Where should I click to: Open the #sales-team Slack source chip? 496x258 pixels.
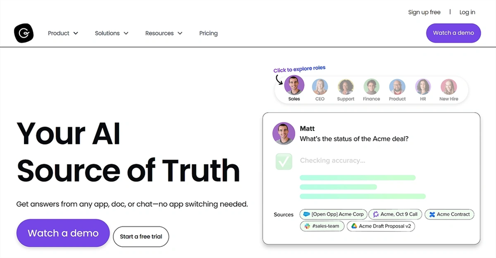tap(322, 226)
